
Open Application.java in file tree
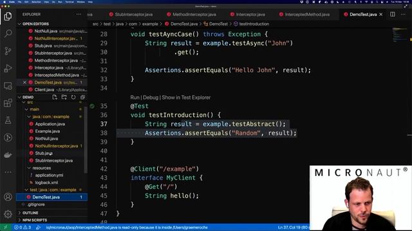pos(50,124)
